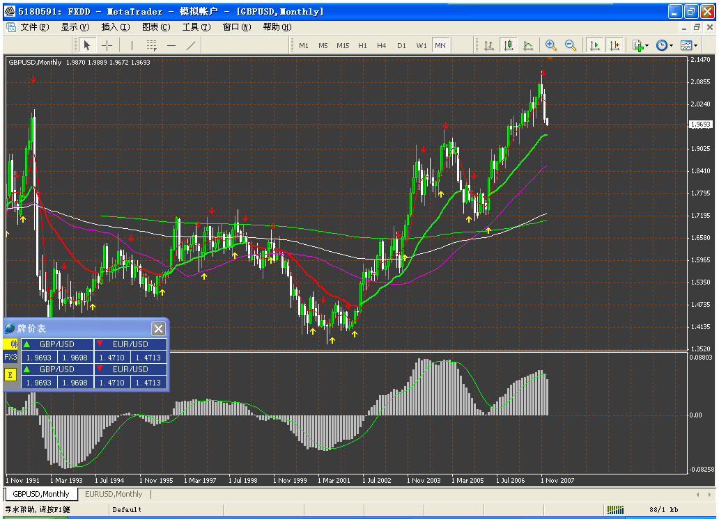Select the arrow cursor tool

pyautogui.click(x=87, y=45)
